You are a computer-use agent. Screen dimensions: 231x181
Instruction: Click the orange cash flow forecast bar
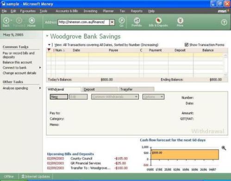point(185,154)
